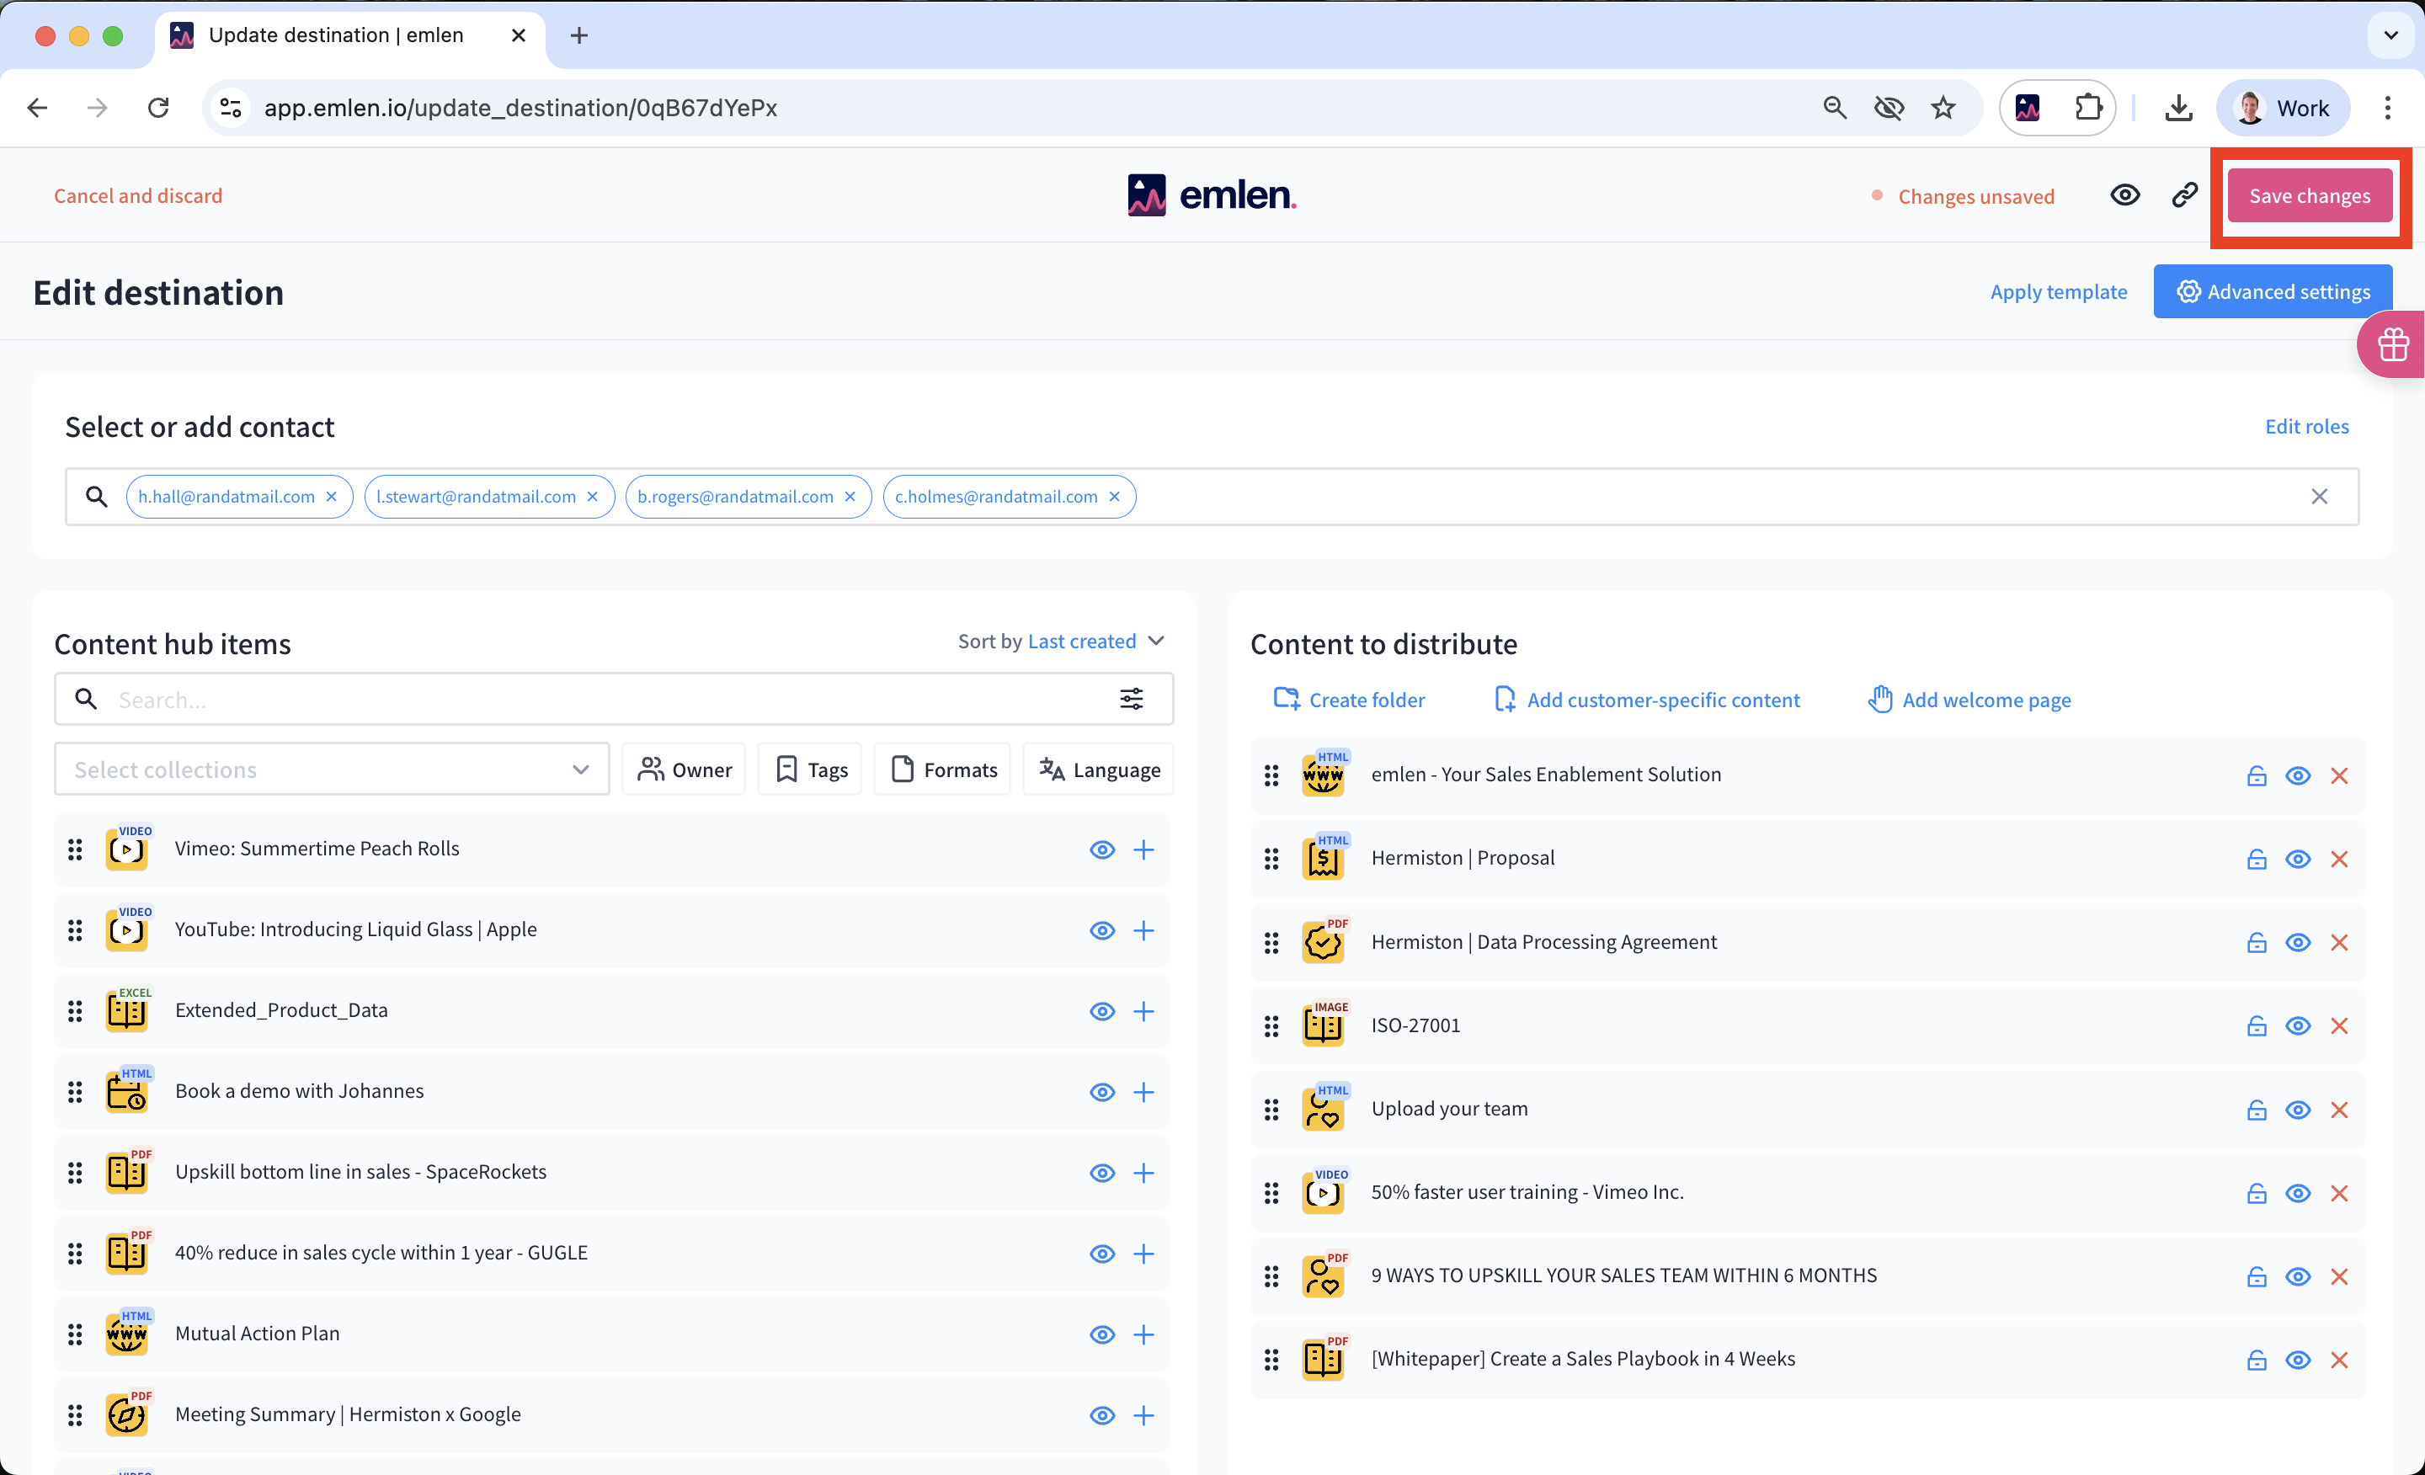
Task: Preview the Mutual Action Plan item with the eye icon
Action: (x=1101, y=1334)
